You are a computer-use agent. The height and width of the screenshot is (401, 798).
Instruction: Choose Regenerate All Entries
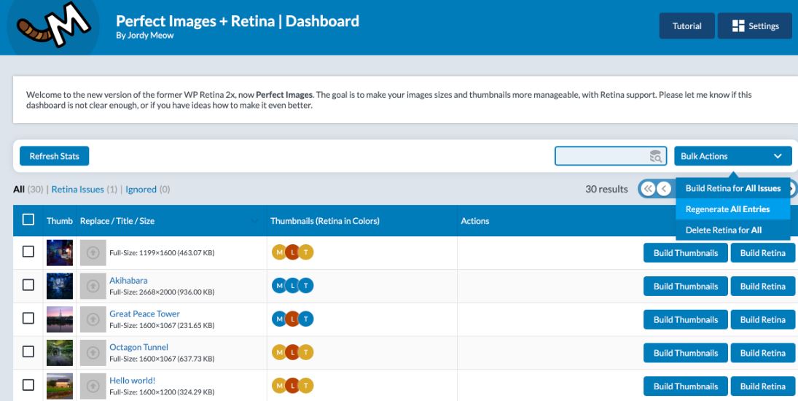tap(733, 209)
